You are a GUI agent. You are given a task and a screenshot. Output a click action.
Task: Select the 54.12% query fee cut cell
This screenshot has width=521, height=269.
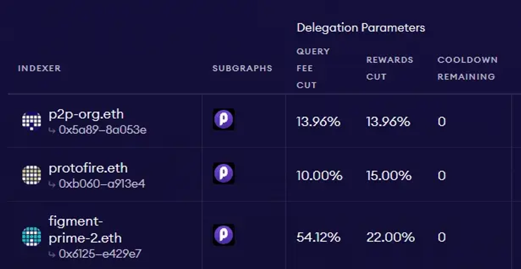coord(318,237)
